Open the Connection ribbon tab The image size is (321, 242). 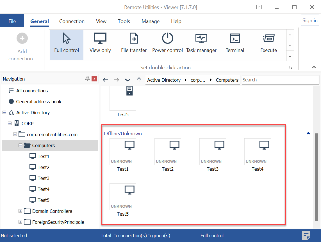[72, 21]
